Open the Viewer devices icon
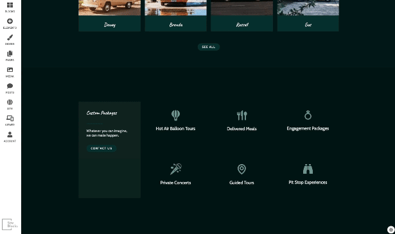395x234 pixels. 10,121
